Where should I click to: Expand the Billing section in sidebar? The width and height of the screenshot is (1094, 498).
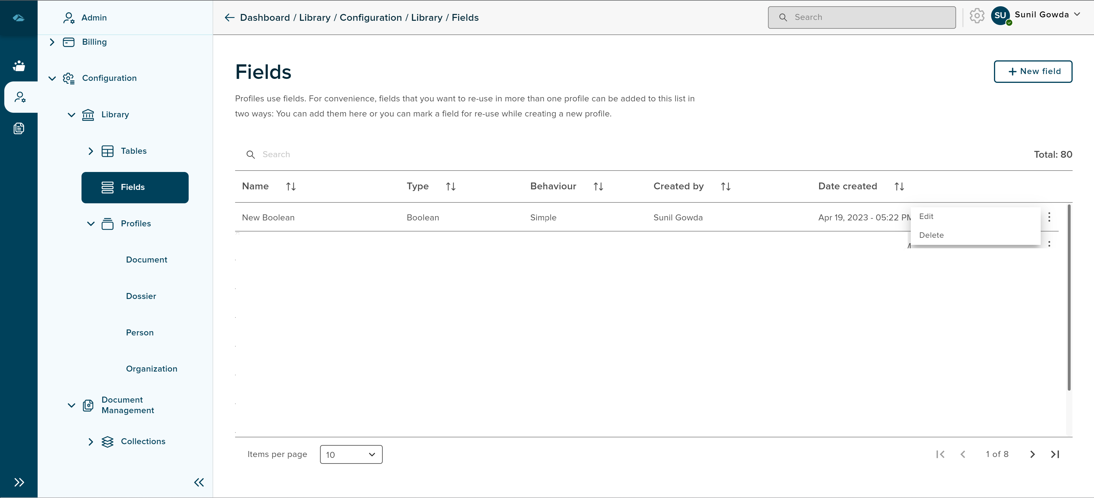[x=52, y=42]
